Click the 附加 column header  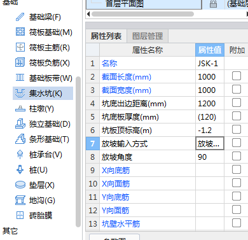coord(237,50)
